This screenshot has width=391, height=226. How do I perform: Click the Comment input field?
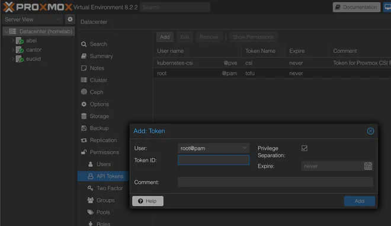coord(275,182)
